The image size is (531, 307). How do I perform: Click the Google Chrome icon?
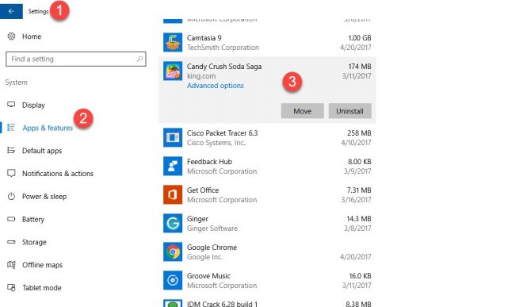(173, 251)
